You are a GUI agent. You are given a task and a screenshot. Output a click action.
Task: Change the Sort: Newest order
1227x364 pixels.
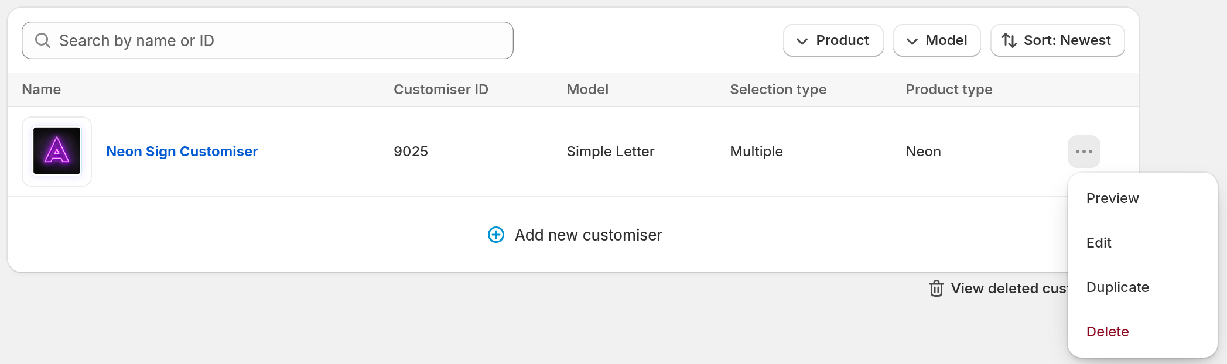(x=1057, y=40)
